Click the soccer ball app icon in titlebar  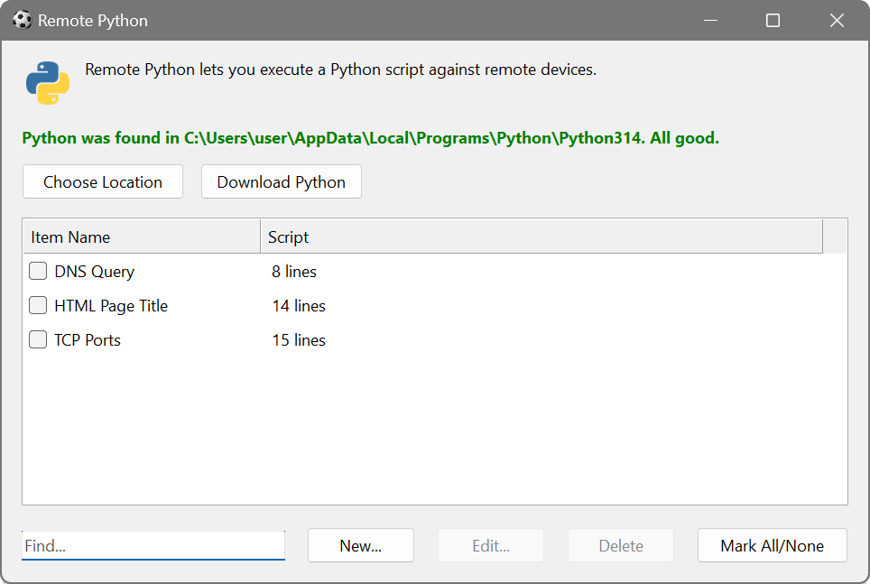[x=20, y=20]
